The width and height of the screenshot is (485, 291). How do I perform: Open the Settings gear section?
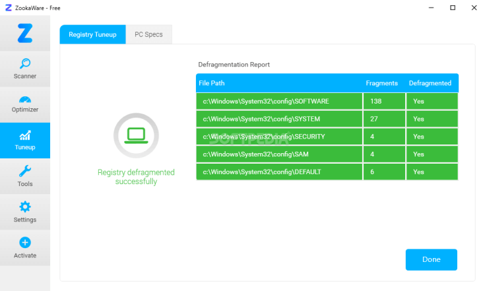pos(25,212)
